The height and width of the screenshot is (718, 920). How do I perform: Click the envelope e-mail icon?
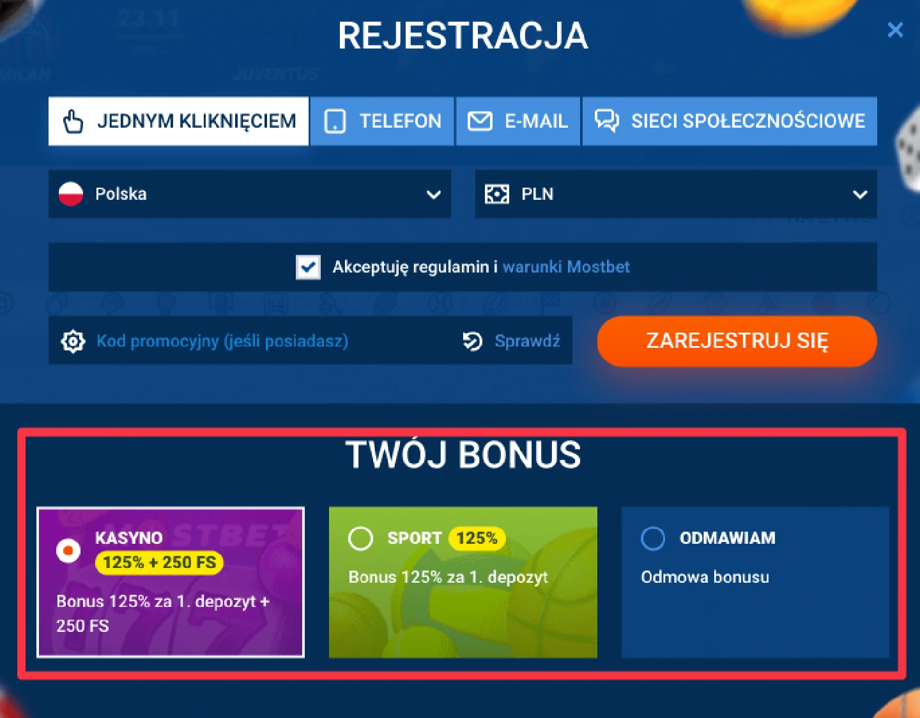(480, 121)
